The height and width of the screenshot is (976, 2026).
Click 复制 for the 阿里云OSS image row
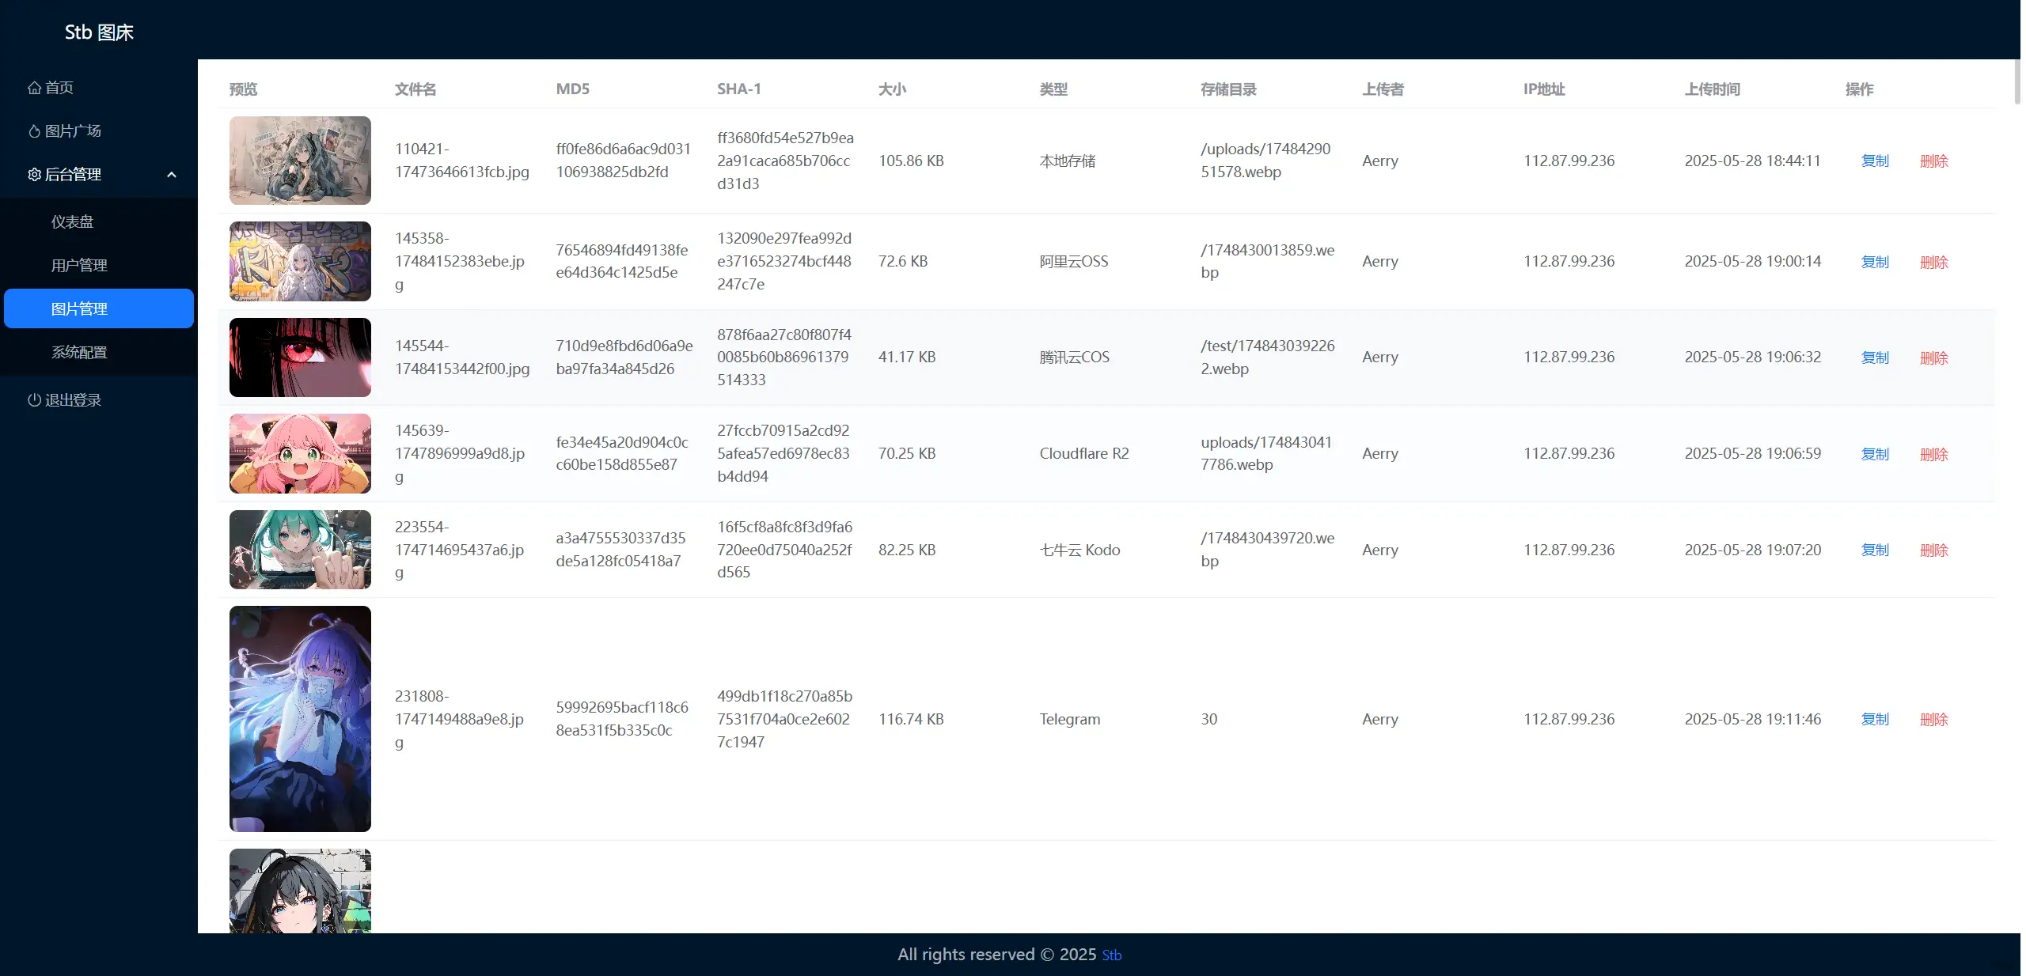click(1874, 262)
